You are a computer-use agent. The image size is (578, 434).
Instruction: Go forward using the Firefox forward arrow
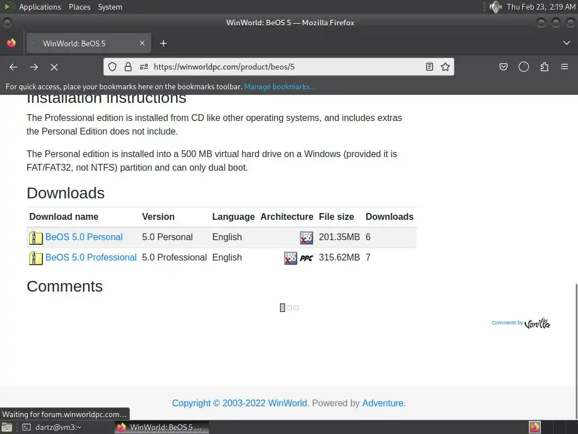[34, 67]
